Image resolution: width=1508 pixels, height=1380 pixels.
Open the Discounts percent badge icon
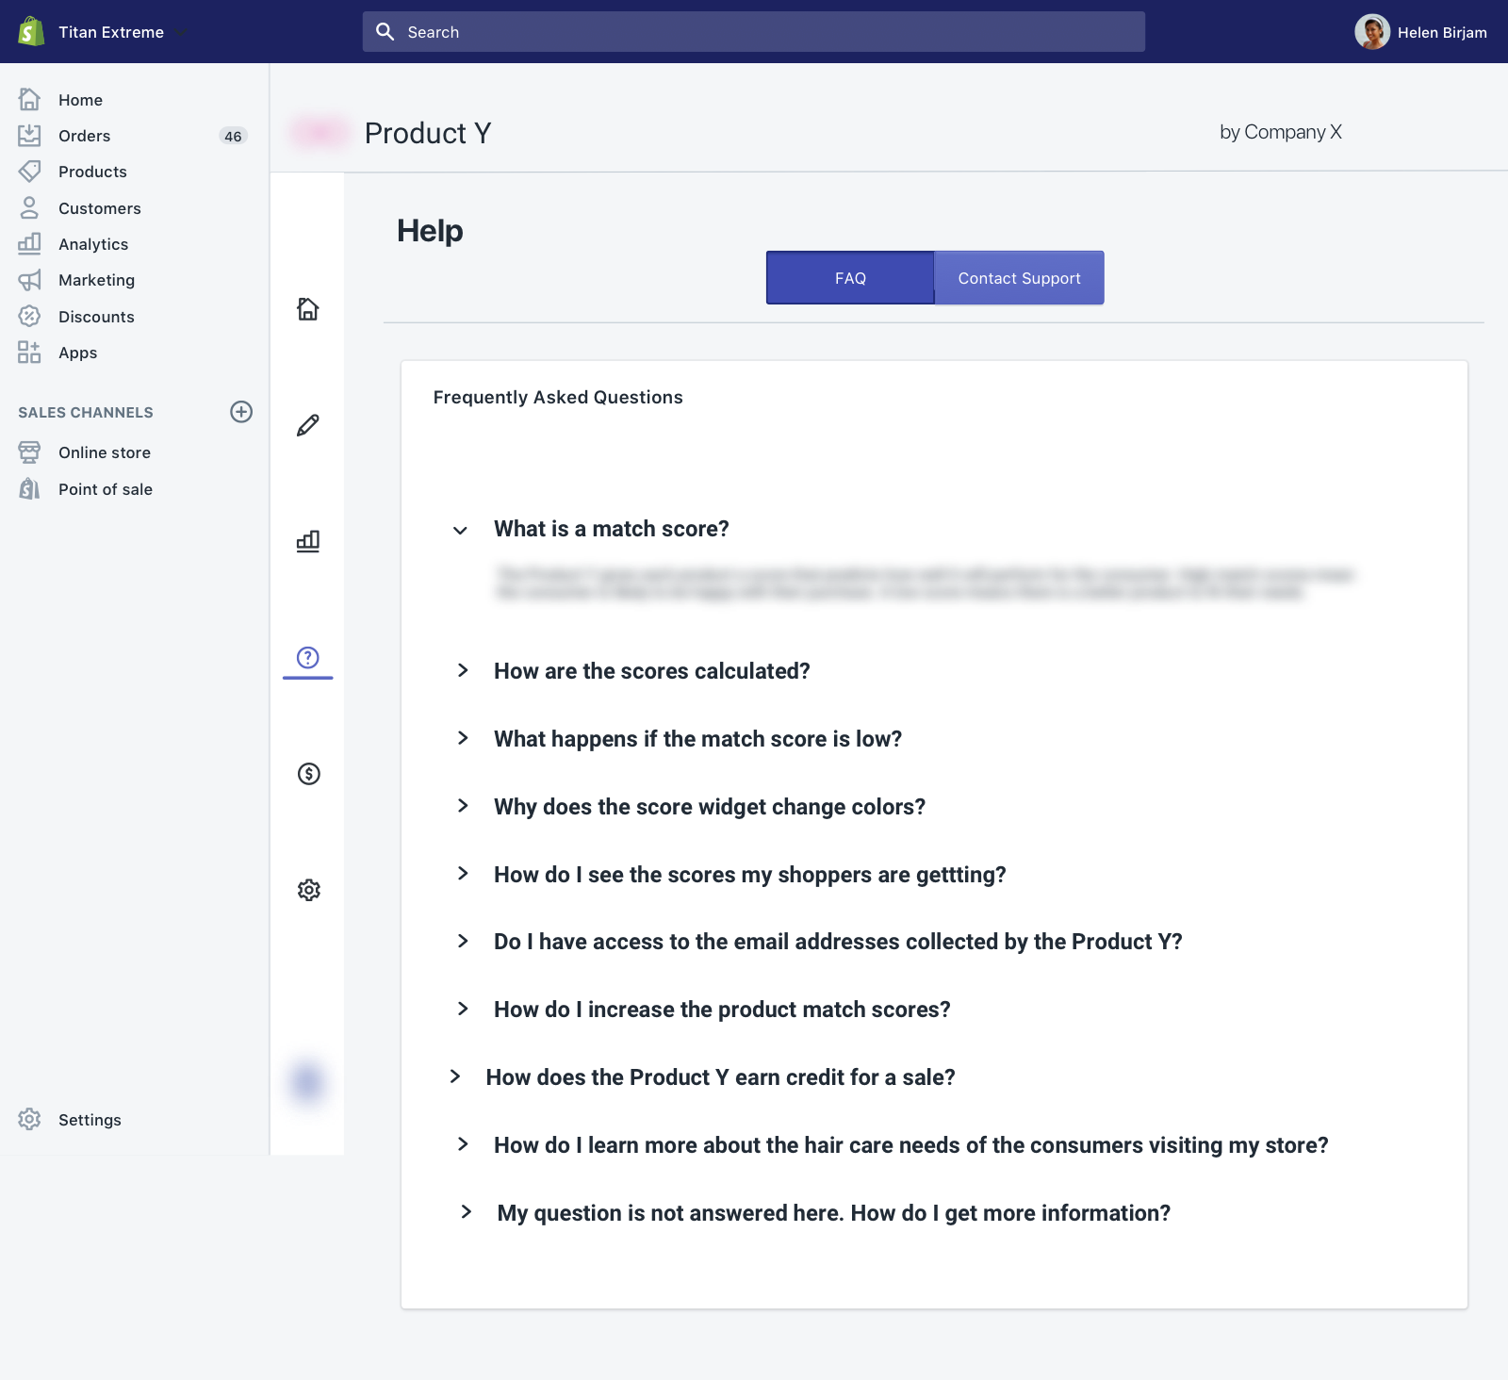(29, 316)
